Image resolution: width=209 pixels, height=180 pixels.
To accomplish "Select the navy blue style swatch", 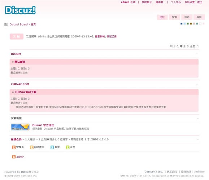I will click(x=182, y=24).
